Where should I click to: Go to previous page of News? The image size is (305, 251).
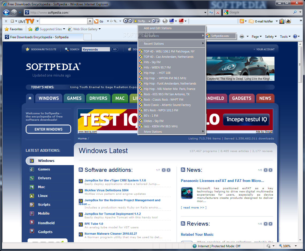pyautogui.click(x=266, y=170)
